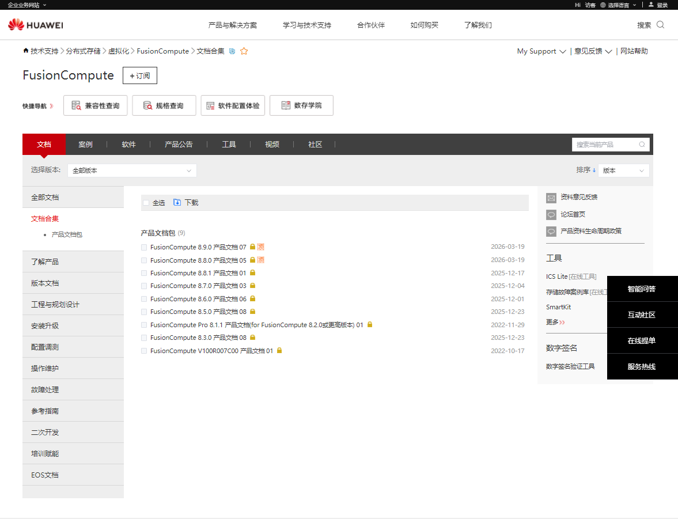The image size is (678, 519).
Task: Select 产品文档包 under 文档合集
Action: (67, 234)
